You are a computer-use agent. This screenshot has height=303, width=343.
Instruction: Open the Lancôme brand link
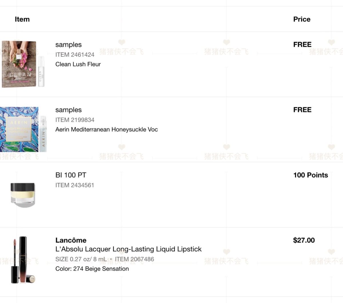71,240
